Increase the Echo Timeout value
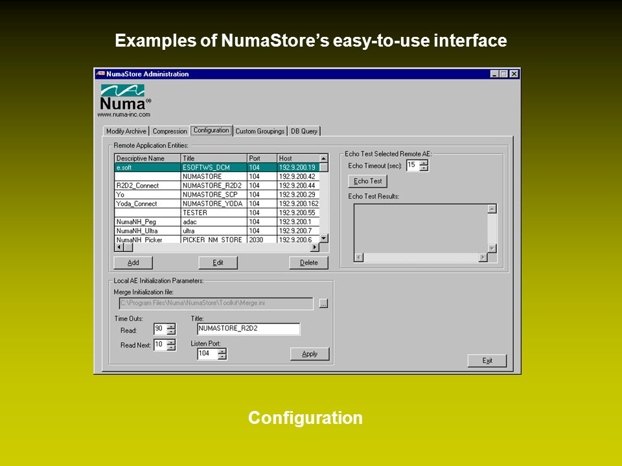 (424, 162)
